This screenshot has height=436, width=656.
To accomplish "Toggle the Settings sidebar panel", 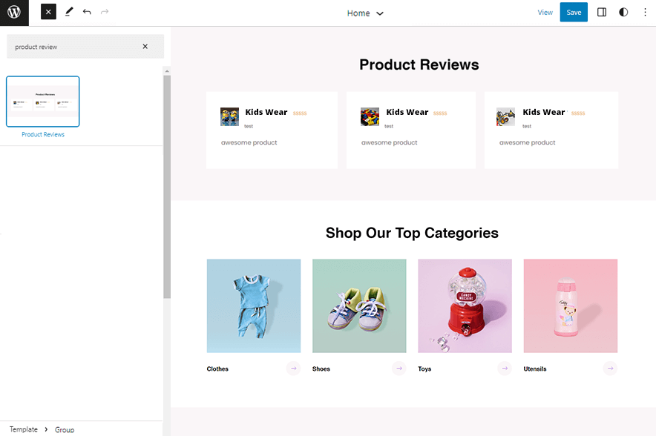I will tap(601, 12).
